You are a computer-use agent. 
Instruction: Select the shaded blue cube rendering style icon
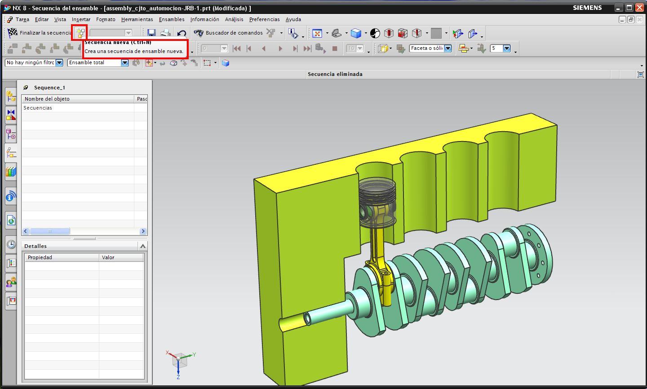click(x=356, y=33)
